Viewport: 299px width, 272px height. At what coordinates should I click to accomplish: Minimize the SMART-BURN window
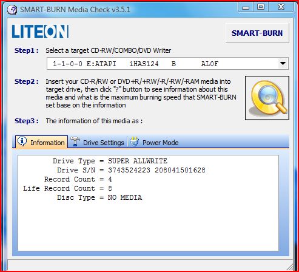click(x=246, y=7)
